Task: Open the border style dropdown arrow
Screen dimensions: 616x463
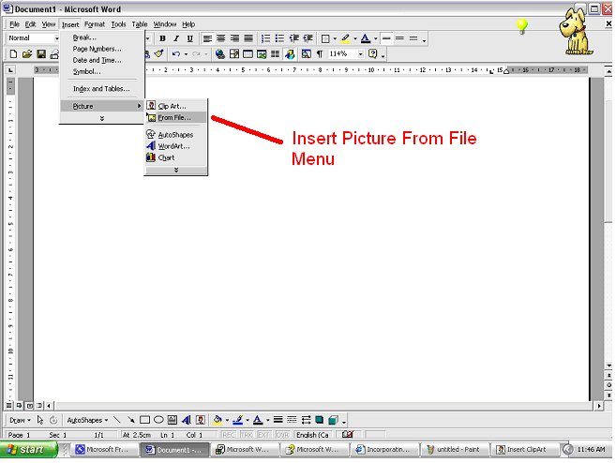Action: 335,38
